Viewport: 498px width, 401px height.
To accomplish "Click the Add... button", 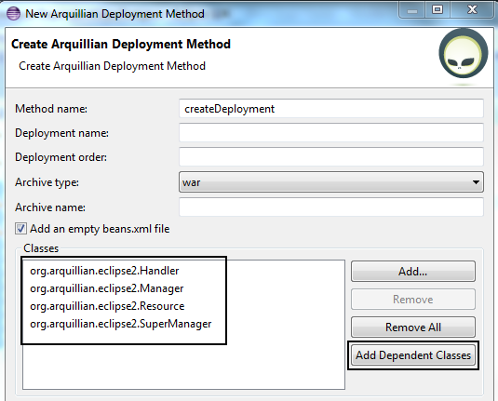I will [413, 272].
